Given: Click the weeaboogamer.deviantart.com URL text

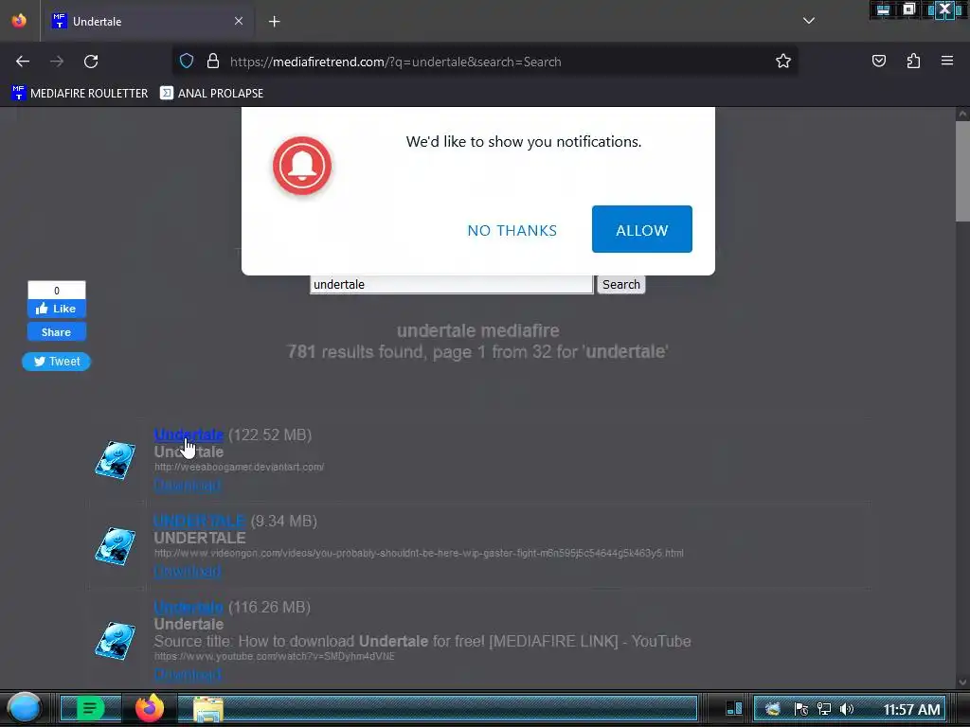Looking at the screenshot, I should (x=239, y=467).
